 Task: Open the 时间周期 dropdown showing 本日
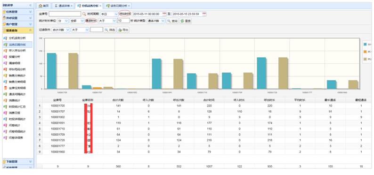(x=109, y=14)
